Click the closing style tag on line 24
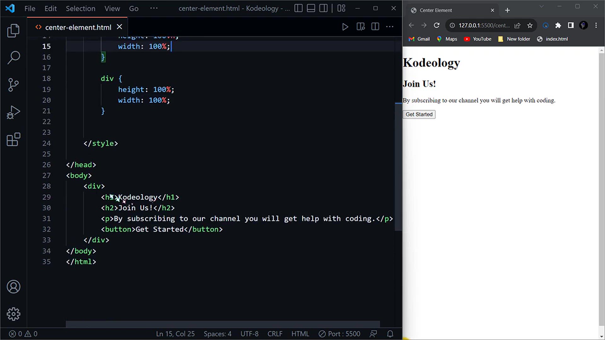The image size is (605, 340). click(x=101, y=143)
